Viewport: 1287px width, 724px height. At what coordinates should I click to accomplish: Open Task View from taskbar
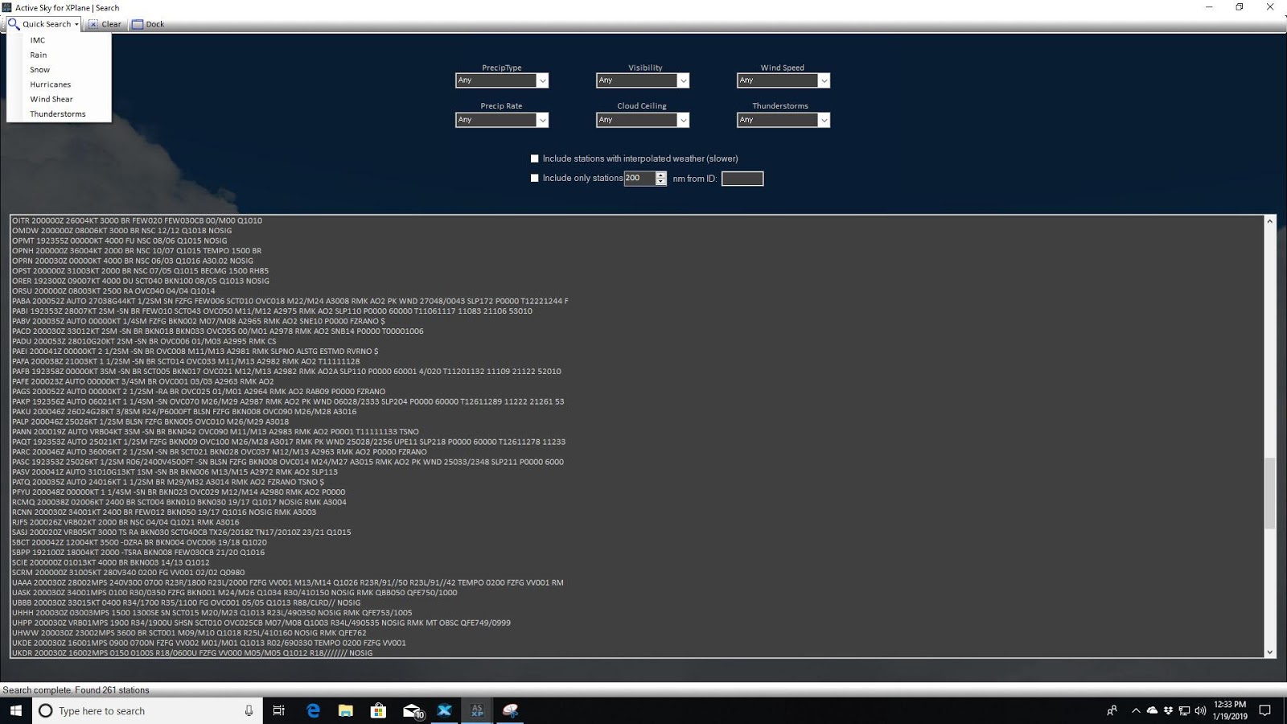279,710
